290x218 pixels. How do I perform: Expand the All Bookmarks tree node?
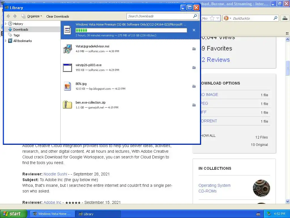click(x=6, y=41)
